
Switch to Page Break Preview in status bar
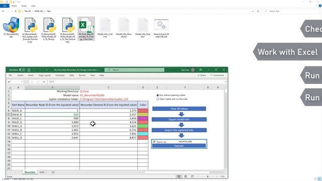tap(192, 176)
